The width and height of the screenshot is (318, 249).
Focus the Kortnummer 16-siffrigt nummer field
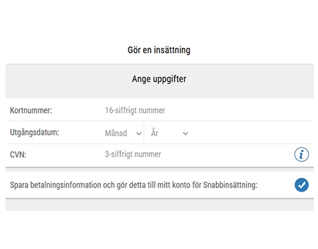207,111
